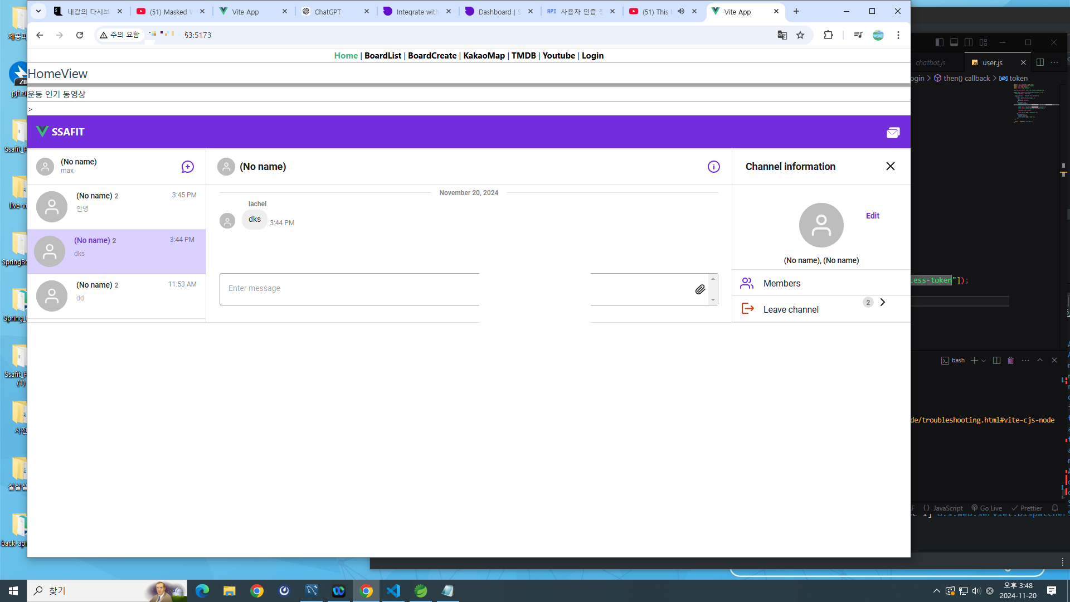Open the KakaoMap link
1070x602 pixels.
click(x=484, y=56)
